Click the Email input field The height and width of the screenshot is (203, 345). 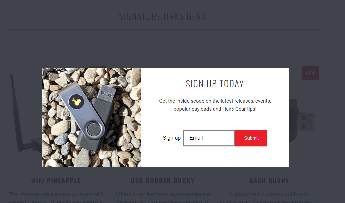pyautogui.click(x=209, y=138)
